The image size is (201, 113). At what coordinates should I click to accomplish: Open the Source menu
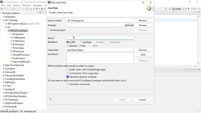click(16, 5)
